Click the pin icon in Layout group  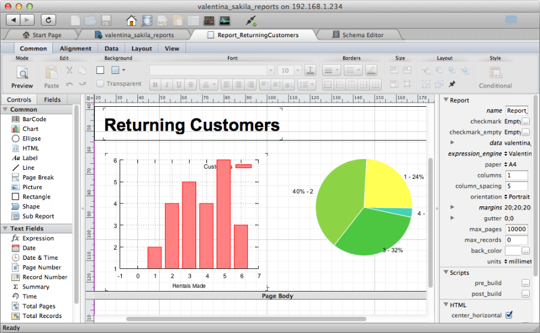452,84
